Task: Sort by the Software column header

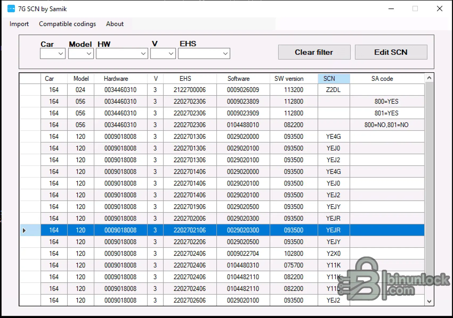Action: coord(243,79)
